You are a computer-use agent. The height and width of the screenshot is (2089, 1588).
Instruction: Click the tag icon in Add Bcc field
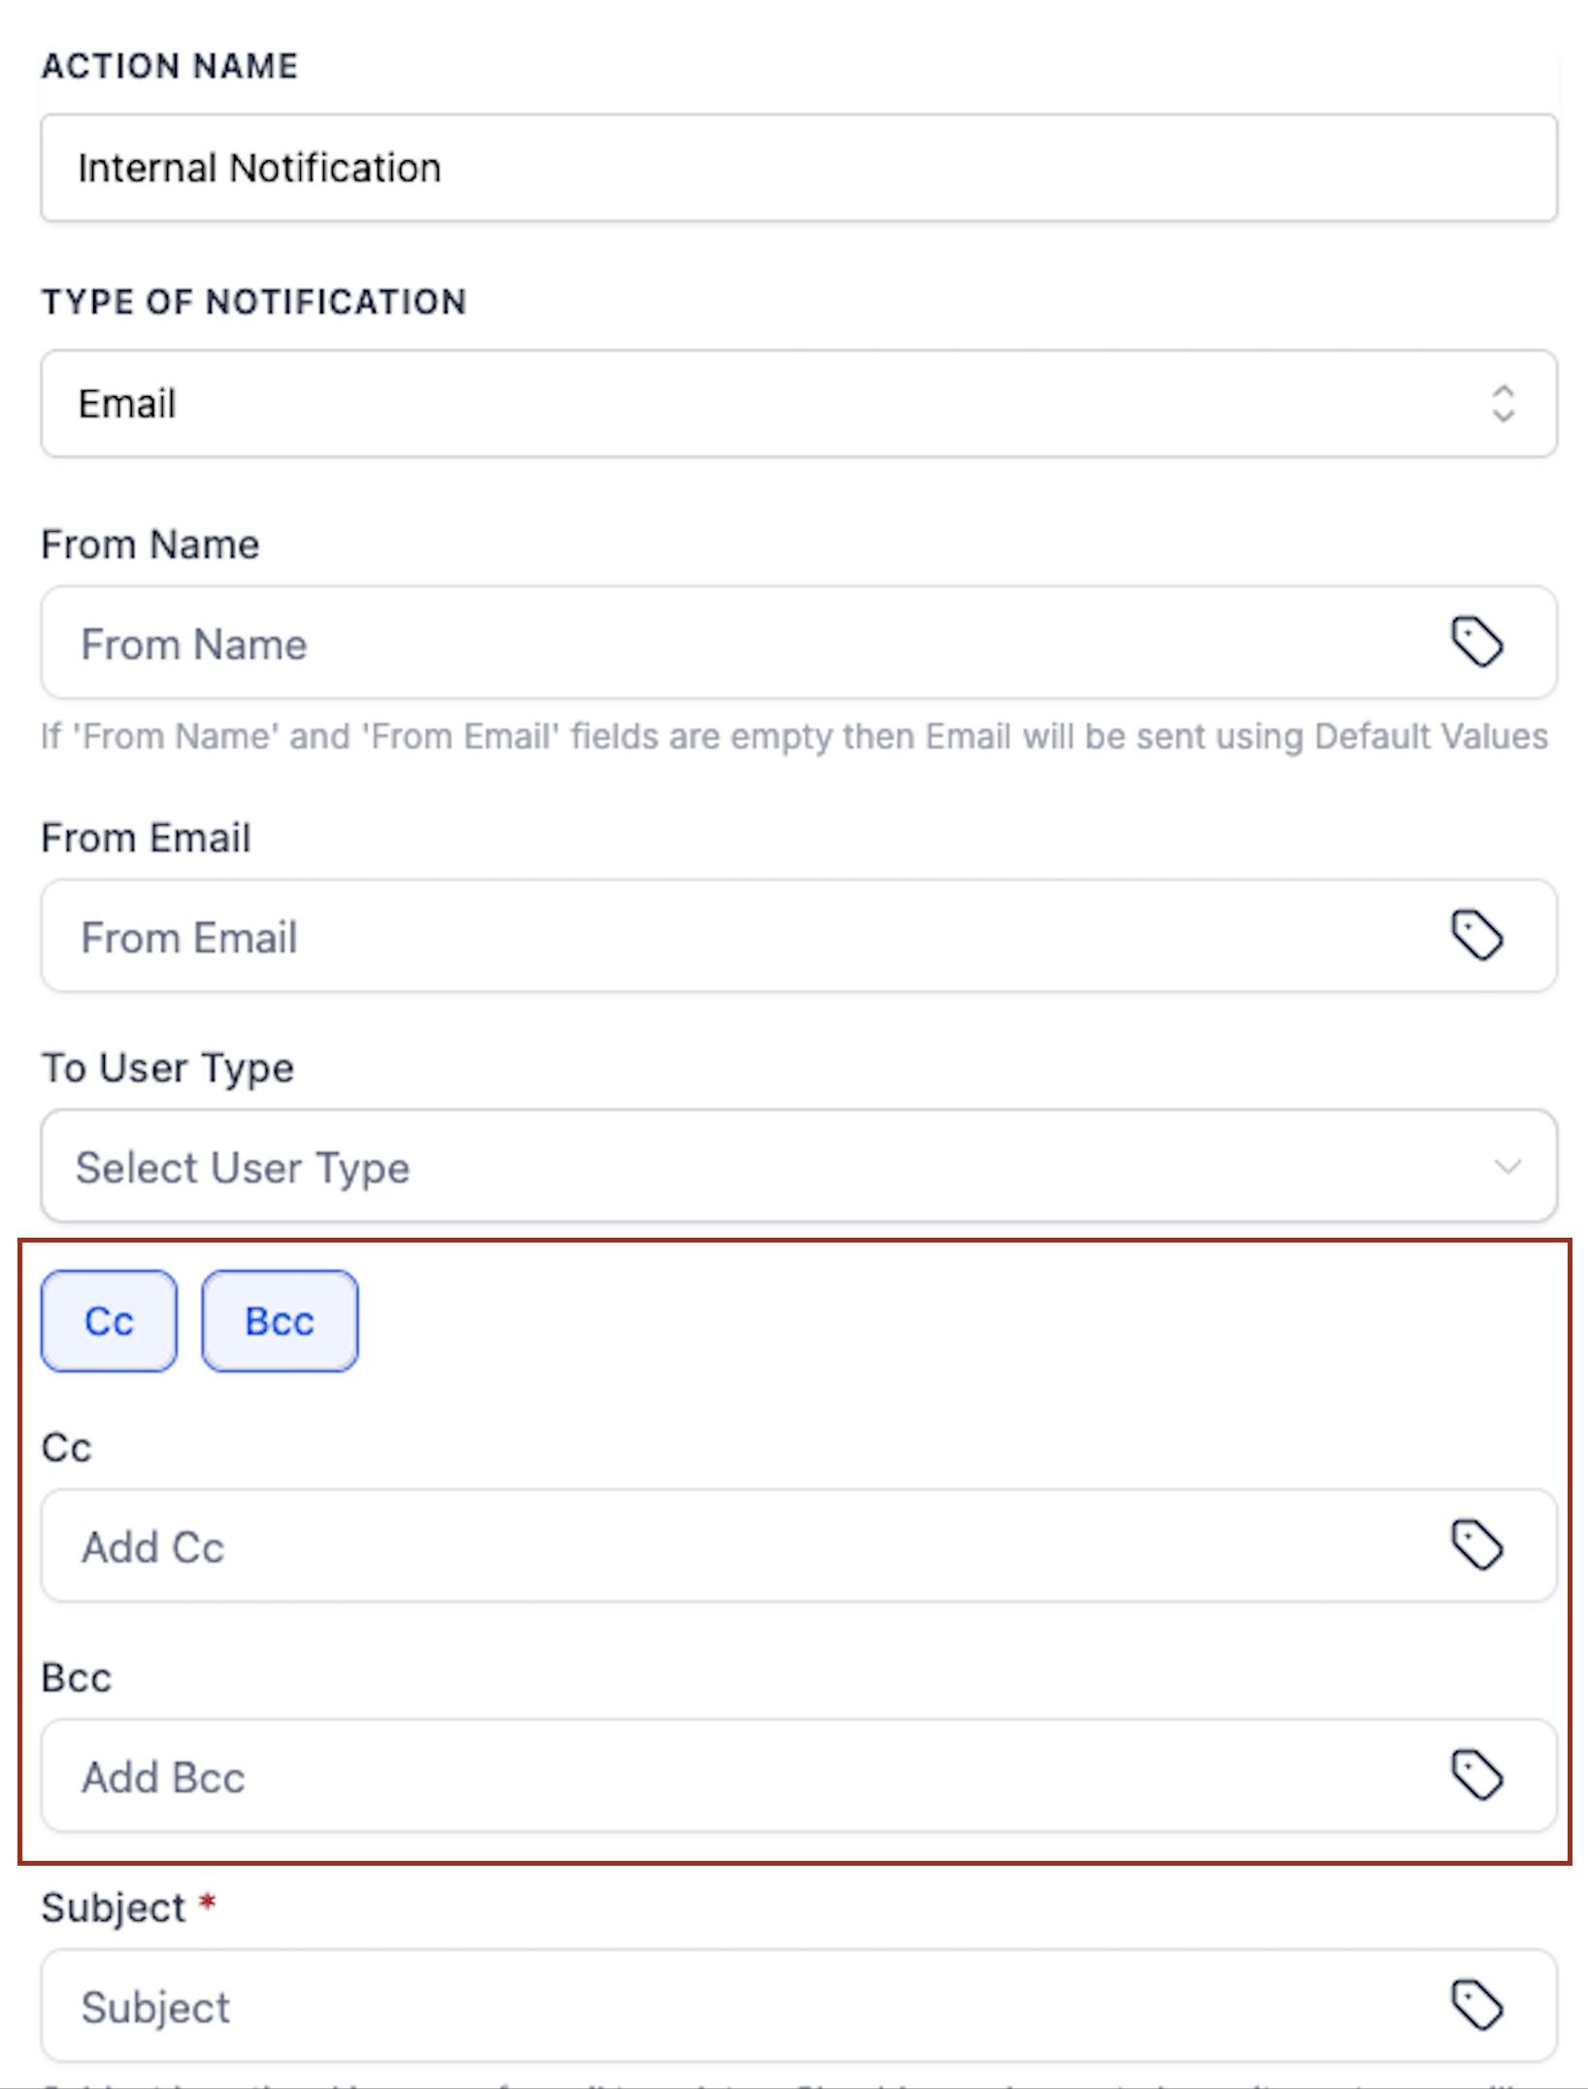[x=1477, y=1775]
